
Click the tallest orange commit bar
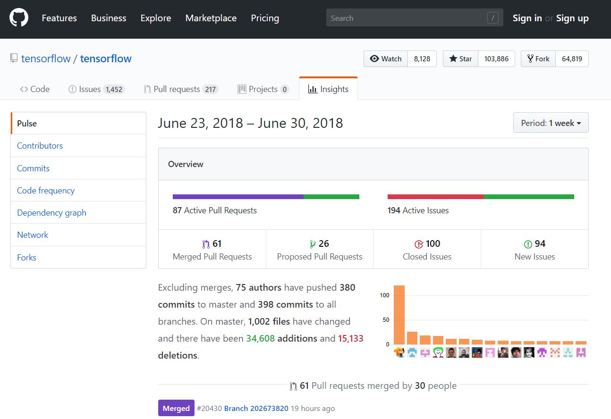pos(399,315)
